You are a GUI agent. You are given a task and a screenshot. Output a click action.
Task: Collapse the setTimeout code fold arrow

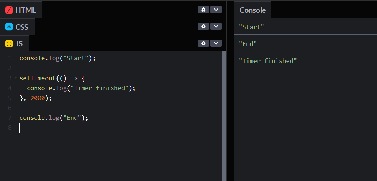pyautogui.click(x=15, y=78)
